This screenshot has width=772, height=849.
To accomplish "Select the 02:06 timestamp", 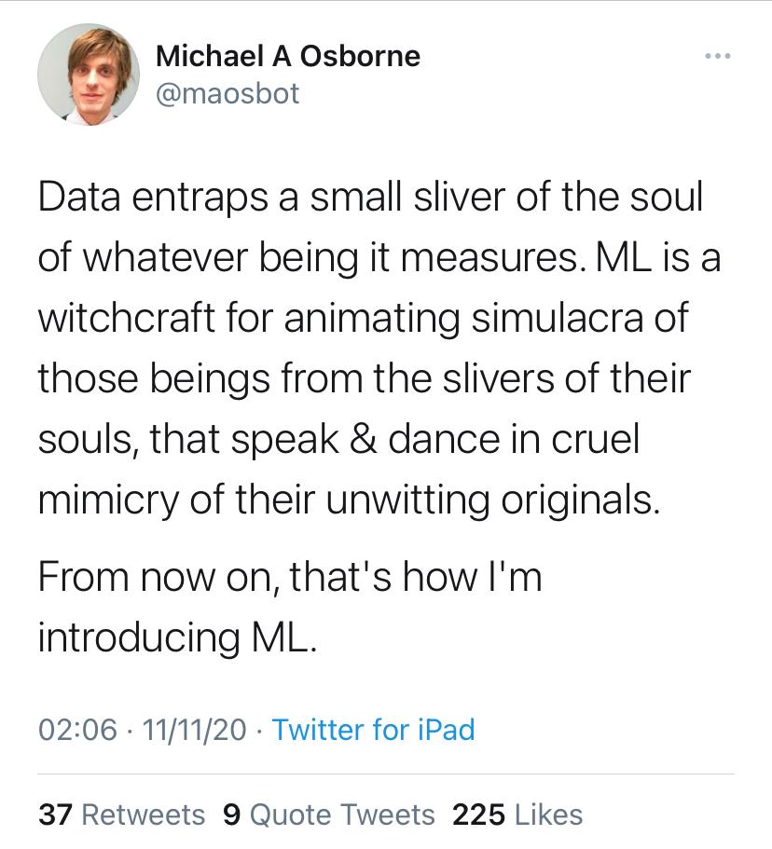I will pos(77,730).
